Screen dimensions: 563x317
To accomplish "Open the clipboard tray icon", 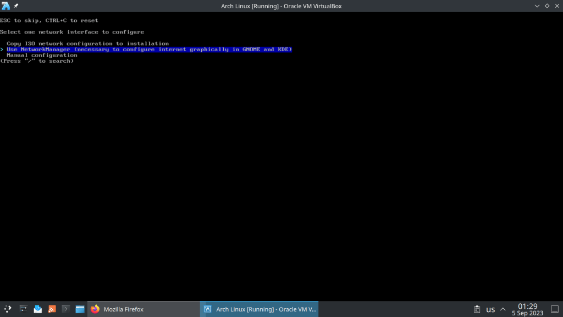I will click(x=477, y=309).
